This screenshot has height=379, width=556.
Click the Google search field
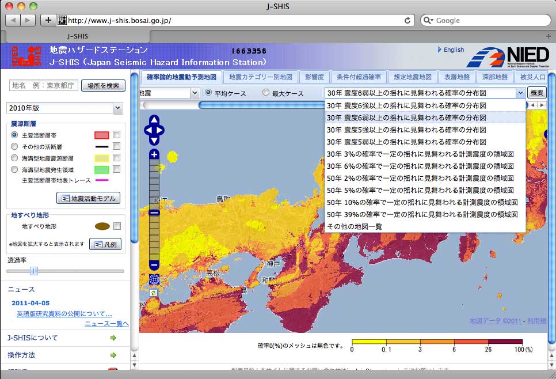click(485, 20)
